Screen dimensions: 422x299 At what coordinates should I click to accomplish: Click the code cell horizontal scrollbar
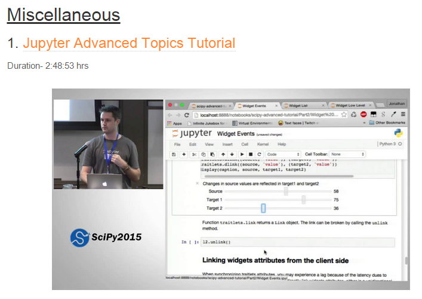(x=279, y=176)
